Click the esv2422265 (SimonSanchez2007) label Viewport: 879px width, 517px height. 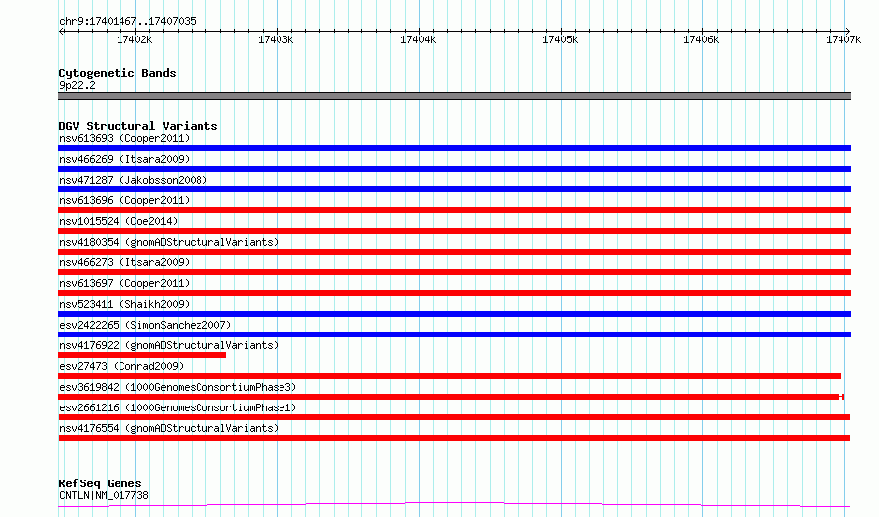coord(145,325)
